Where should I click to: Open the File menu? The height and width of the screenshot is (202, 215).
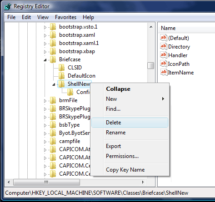11,17
